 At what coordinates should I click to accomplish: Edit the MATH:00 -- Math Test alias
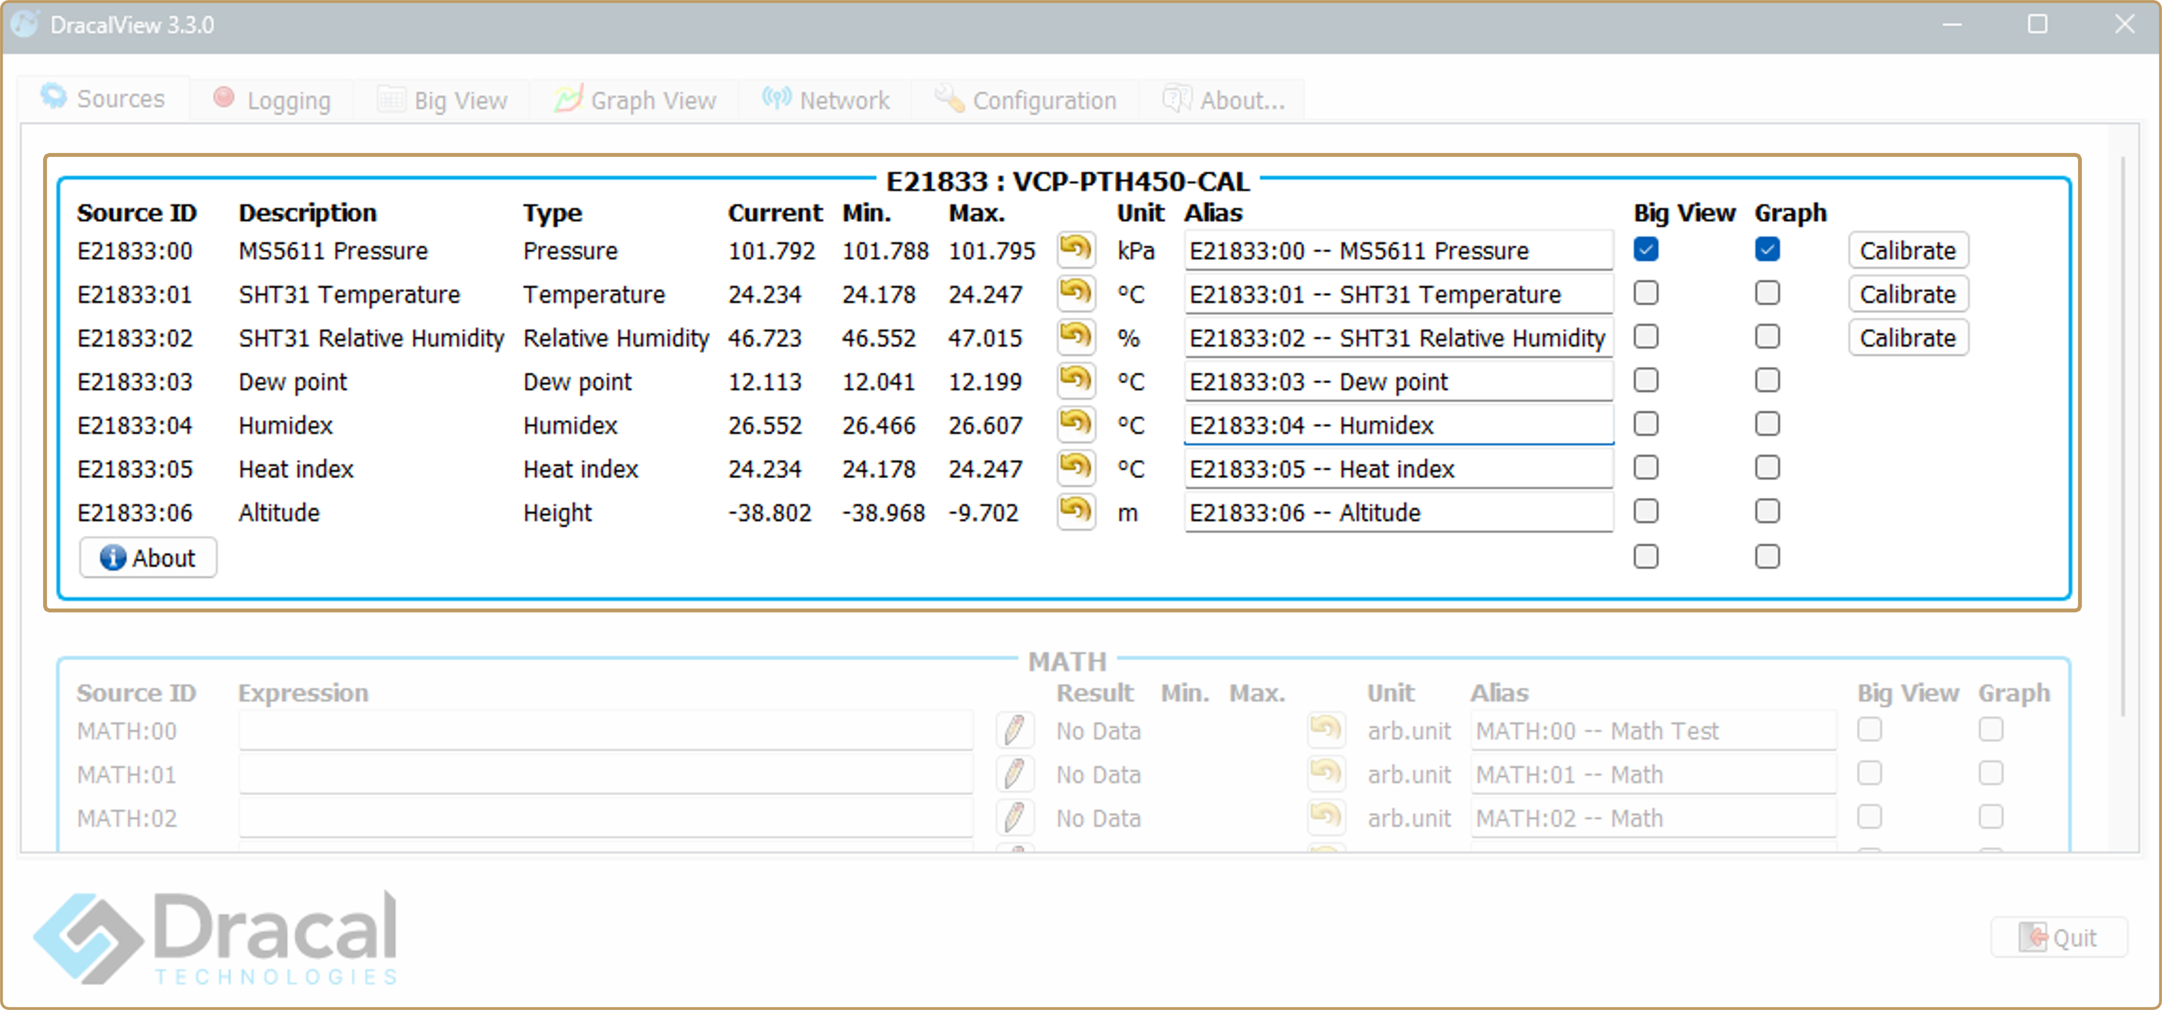click(x=1652, y=731)
